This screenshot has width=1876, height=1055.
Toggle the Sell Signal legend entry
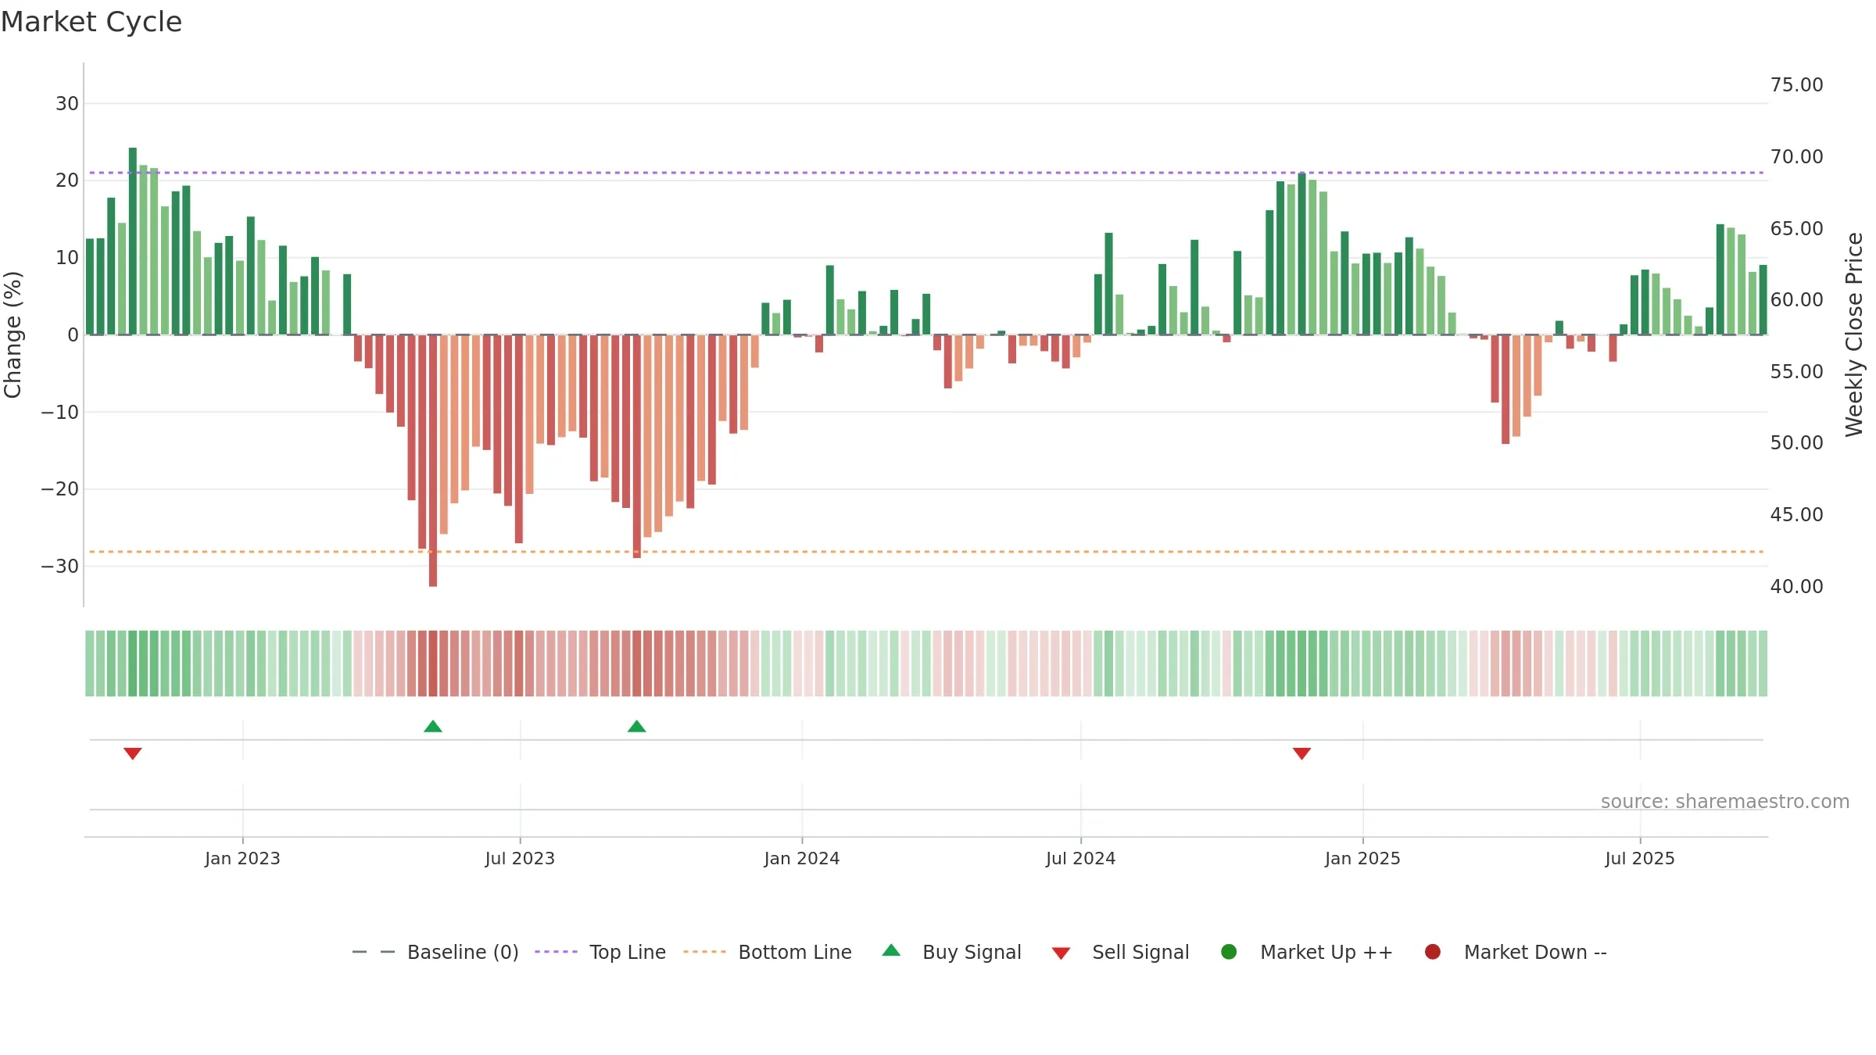coord(1120,952)
